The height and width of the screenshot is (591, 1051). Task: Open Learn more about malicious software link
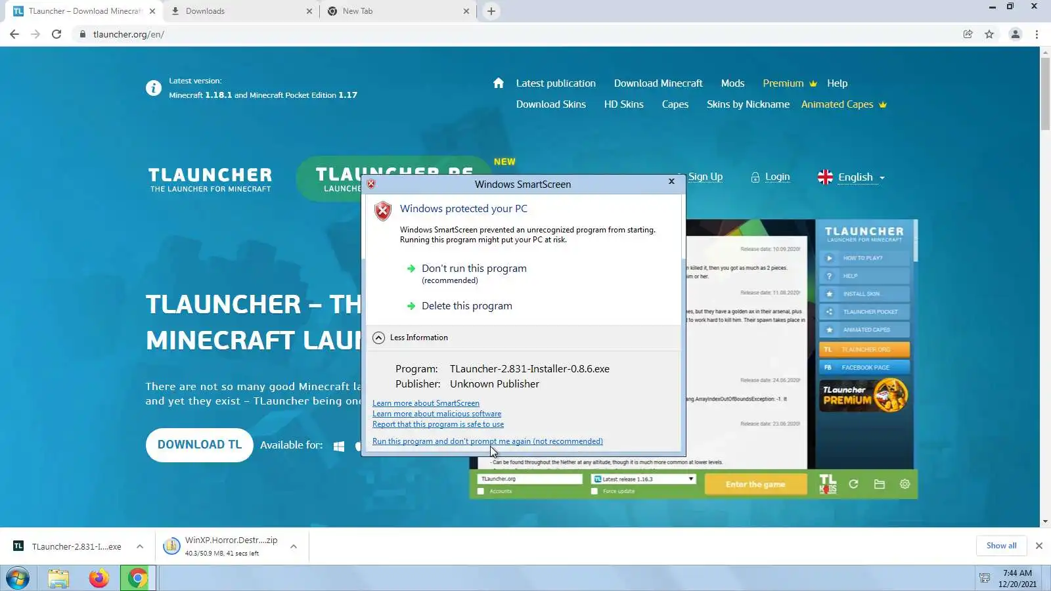pos(437,414)
